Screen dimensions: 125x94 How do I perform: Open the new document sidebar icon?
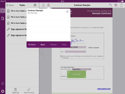tap(3, 18)
